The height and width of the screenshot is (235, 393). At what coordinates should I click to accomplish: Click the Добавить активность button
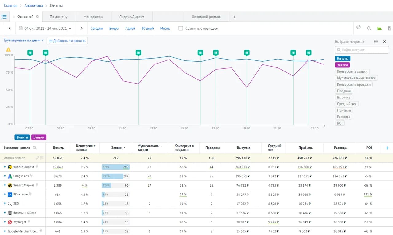tap(67, 41)
